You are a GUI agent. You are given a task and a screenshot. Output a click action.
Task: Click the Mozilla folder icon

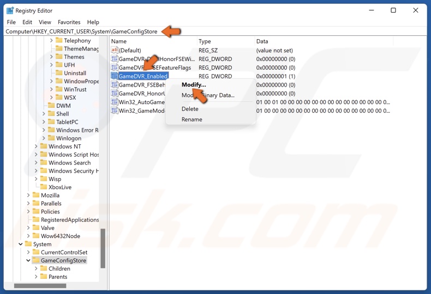pos(35,195)
